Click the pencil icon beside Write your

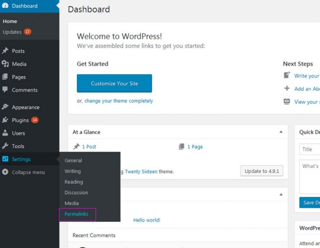287,75
